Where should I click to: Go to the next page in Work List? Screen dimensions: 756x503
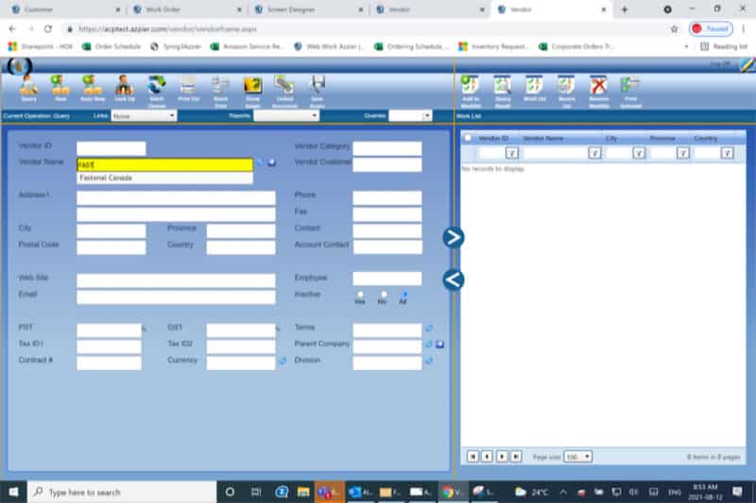click(x=502, y=457)
